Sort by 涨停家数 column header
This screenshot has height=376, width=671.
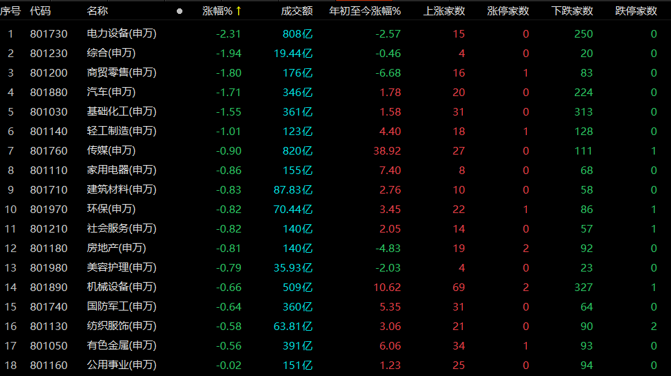click(508, 11)
